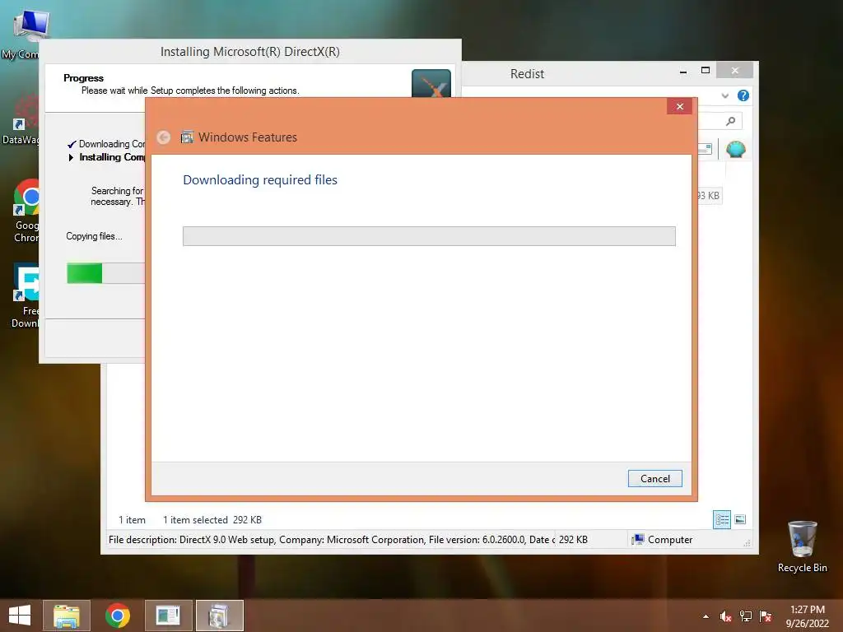Click the 'Installing Components' step text

tap(112, 157)
